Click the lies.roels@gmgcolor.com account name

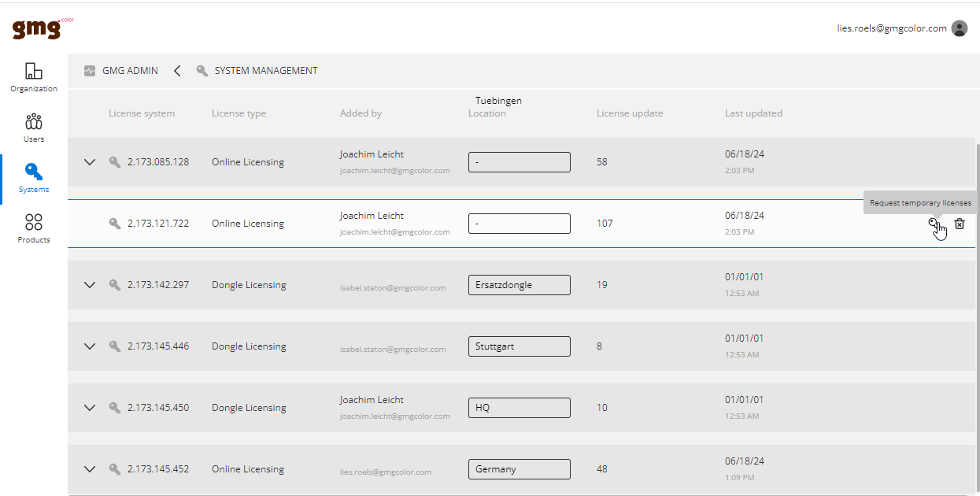pyautogui.click(x=893, y=28)
